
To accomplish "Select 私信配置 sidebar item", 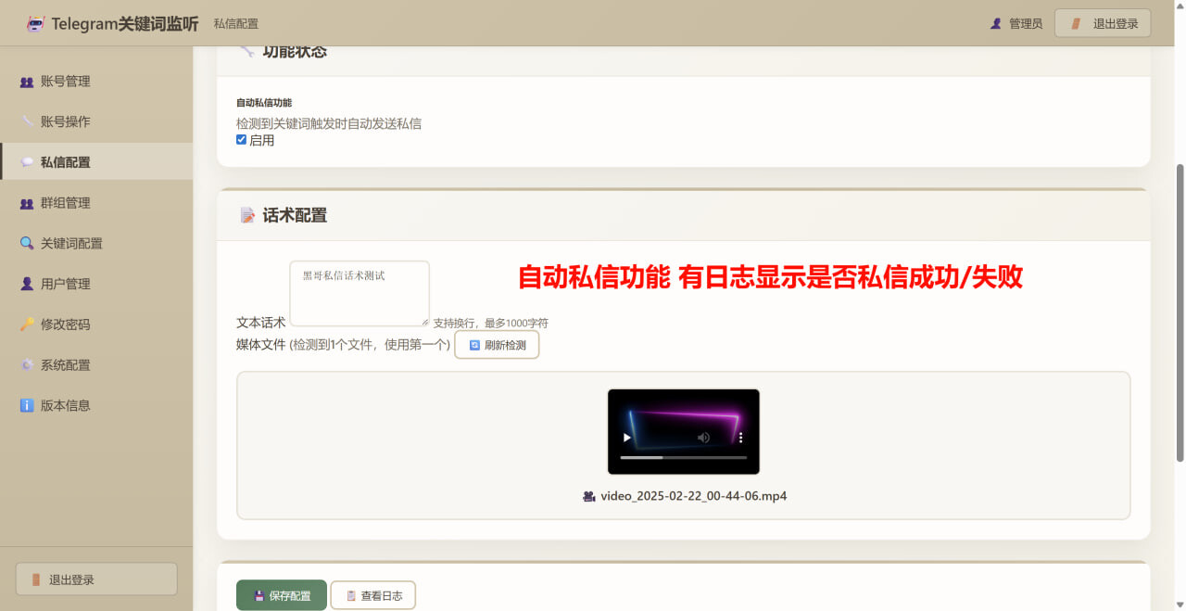I will point(96,162).
